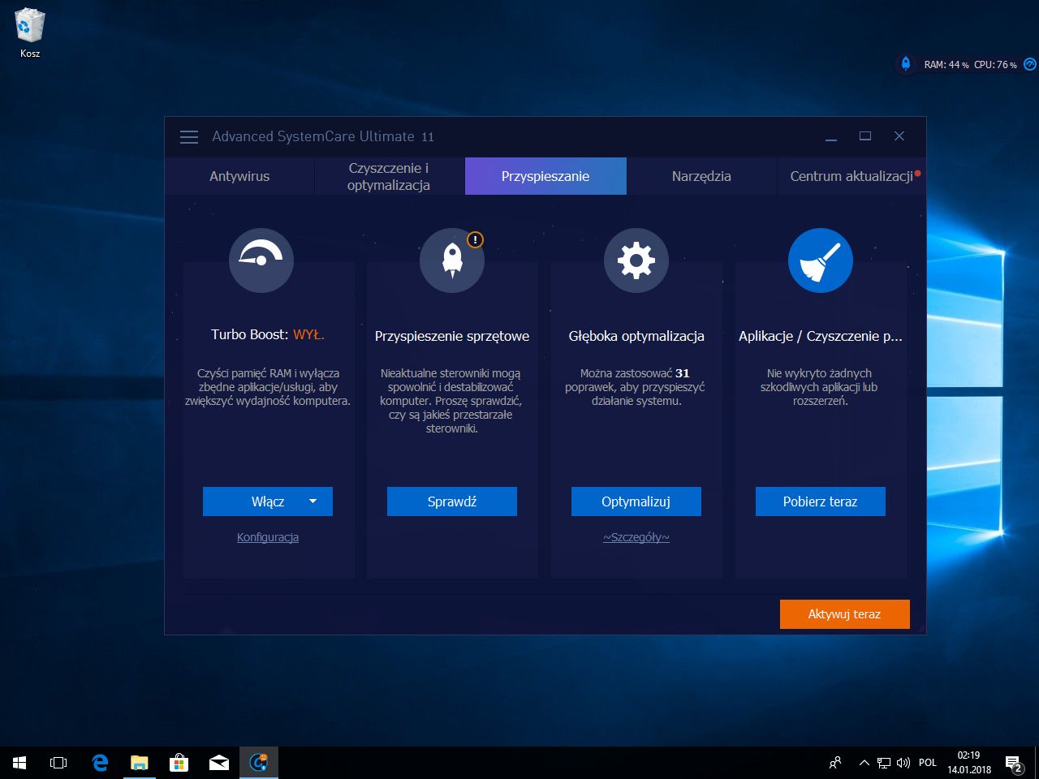Click the orange Aktywuj teraz button
The height and width of the screenshot is (779, 1039).
click(x=844, y=614)
